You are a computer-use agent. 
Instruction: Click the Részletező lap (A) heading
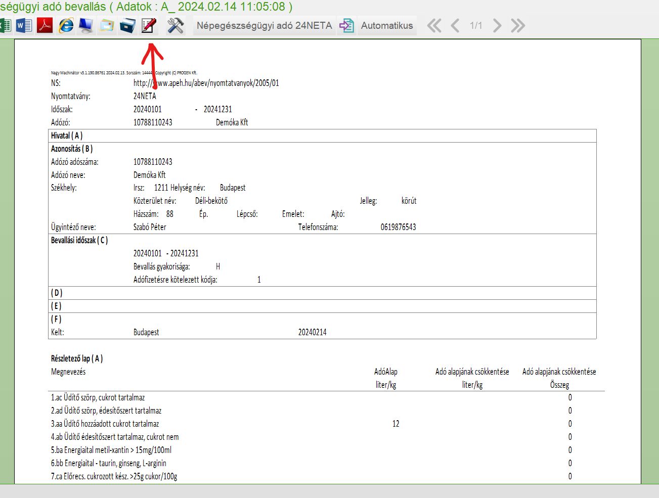[77, 358]
